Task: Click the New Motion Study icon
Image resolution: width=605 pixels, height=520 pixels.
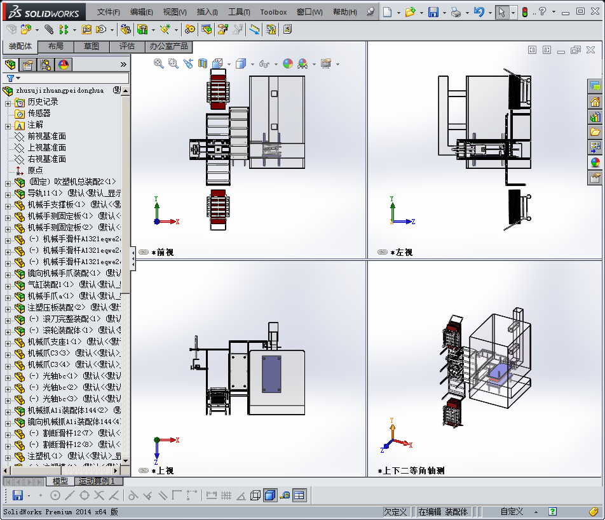Action: click(189, 29)
